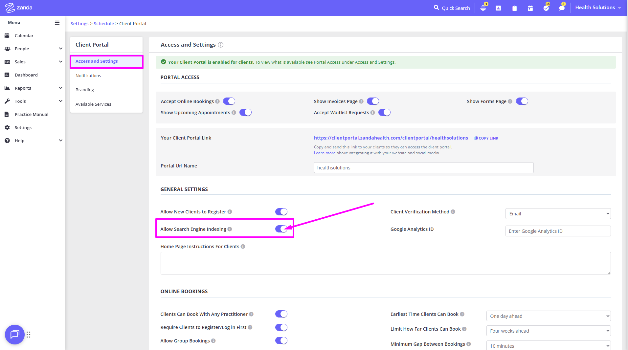Image resolution: width=628 pixels, height=350 pixels.
Task: Open the chart report icon in header
Action: (x=498, y=8)
